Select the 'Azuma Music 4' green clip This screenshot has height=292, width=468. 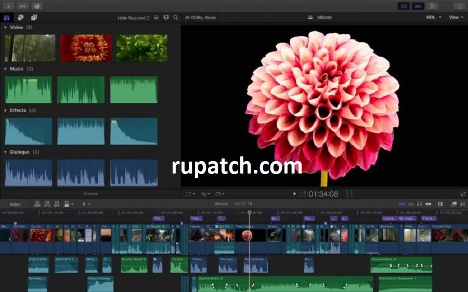(x=401, y=264)
